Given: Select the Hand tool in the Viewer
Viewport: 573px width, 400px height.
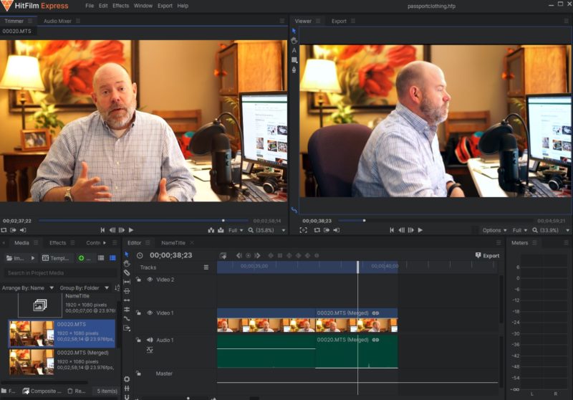Looking at the screenshot, I should click(294, 41).
